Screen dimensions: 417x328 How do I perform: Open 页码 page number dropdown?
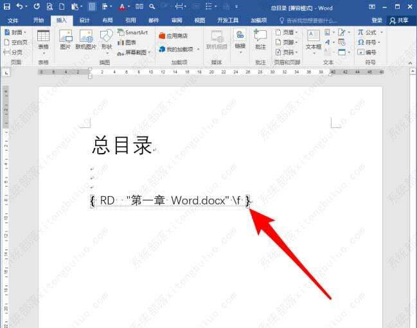click(297, 52)
